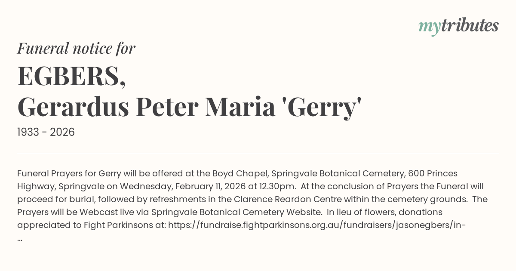This screenshot has width=516, height=271.
Task: Click the mytributes logo
Action: pyautogui.click(x=458, y=26)
